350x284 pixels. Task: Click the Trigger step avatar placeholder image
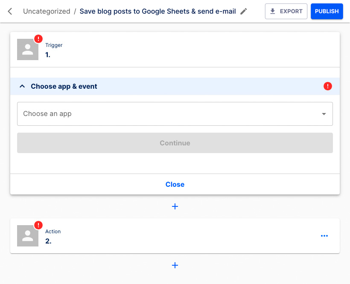coord(27,49)
